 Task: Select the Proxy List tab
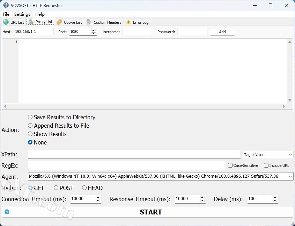(x=40, y=22)
